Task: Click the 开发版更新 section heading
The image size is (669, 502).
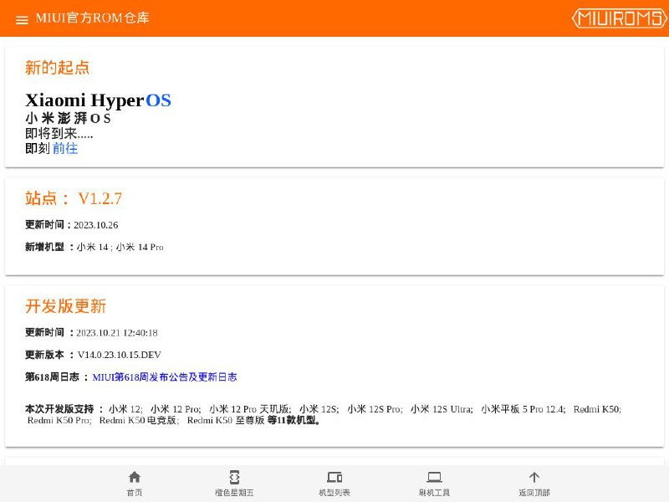Action: (65, 306)
